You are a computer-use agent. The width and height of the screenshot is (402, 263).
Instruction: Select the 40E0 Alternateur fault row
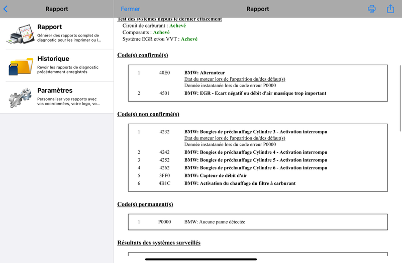point(258,73)
